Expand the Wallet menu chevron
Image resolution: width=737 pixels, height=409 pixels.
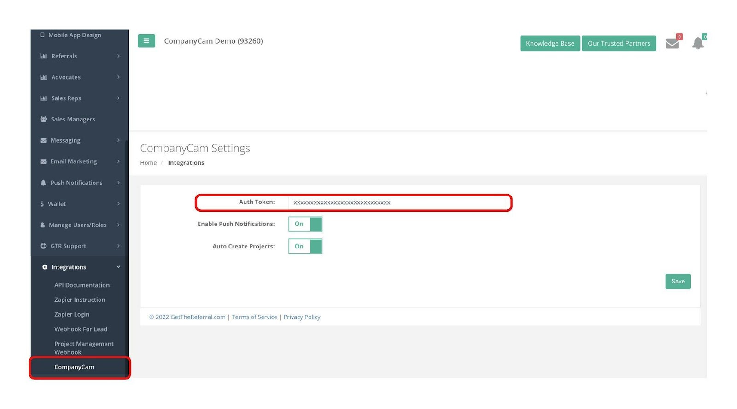click(118, 204)
